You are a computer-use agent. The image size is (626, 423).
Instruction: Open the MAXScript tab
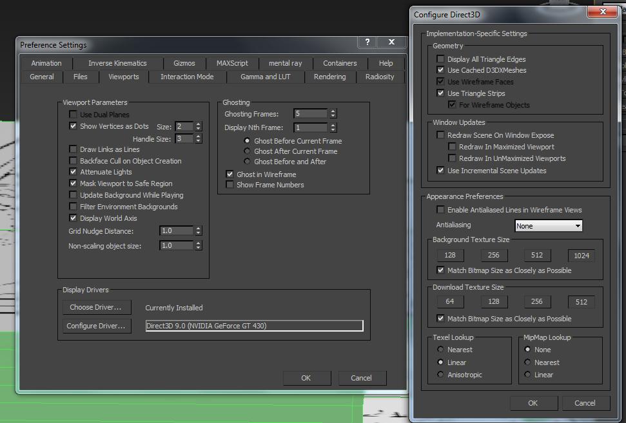(x=232, y=63)
